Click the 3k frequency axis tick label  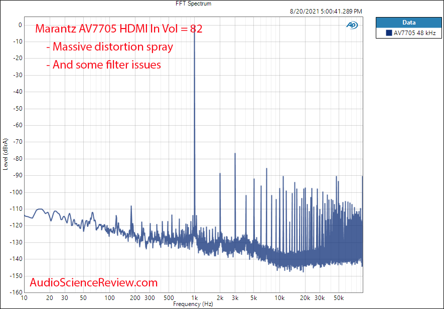click(235, 297)
